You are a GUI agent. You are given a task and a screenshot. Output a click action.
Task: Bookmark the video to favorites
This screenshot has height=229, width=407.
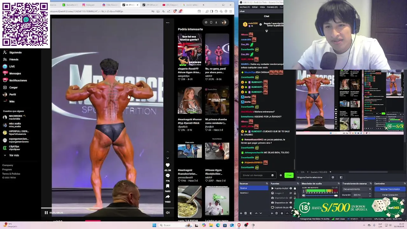pos(168,186)
